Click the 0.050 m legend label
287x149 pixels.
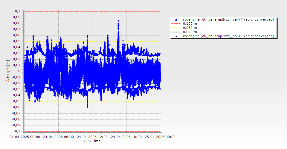pos(190,28)
